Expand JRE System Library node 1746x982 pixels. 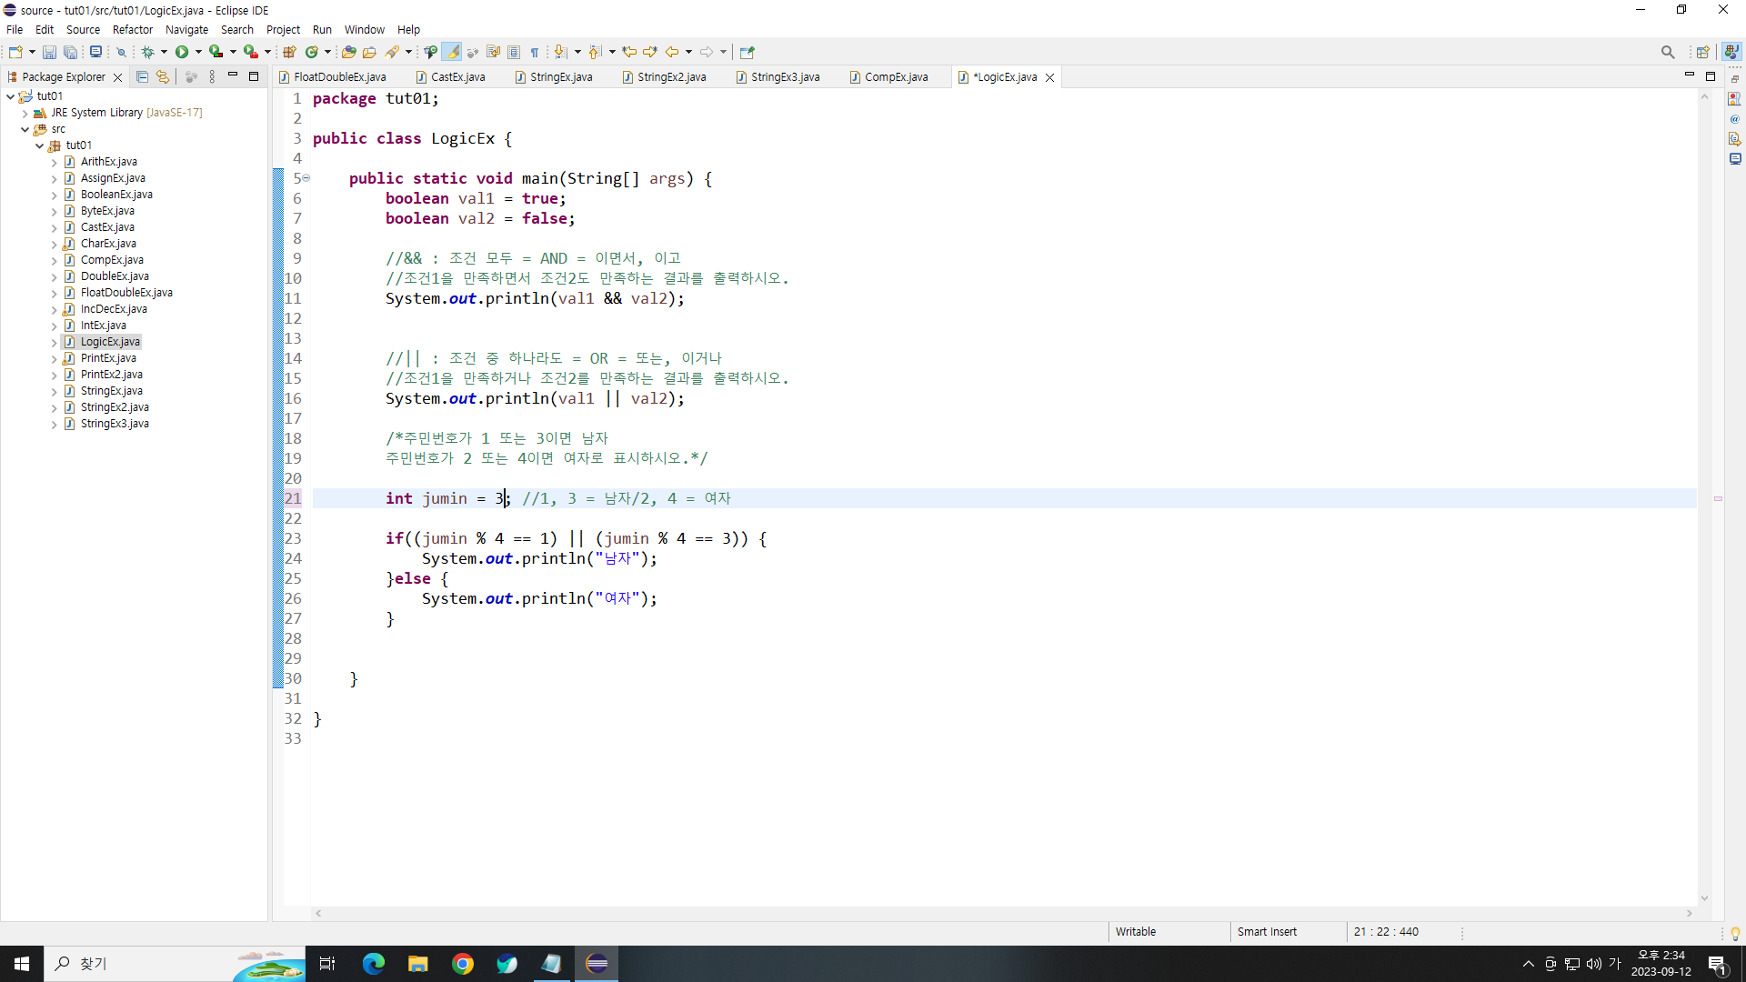pyautogui.click(x=25, y=113)
